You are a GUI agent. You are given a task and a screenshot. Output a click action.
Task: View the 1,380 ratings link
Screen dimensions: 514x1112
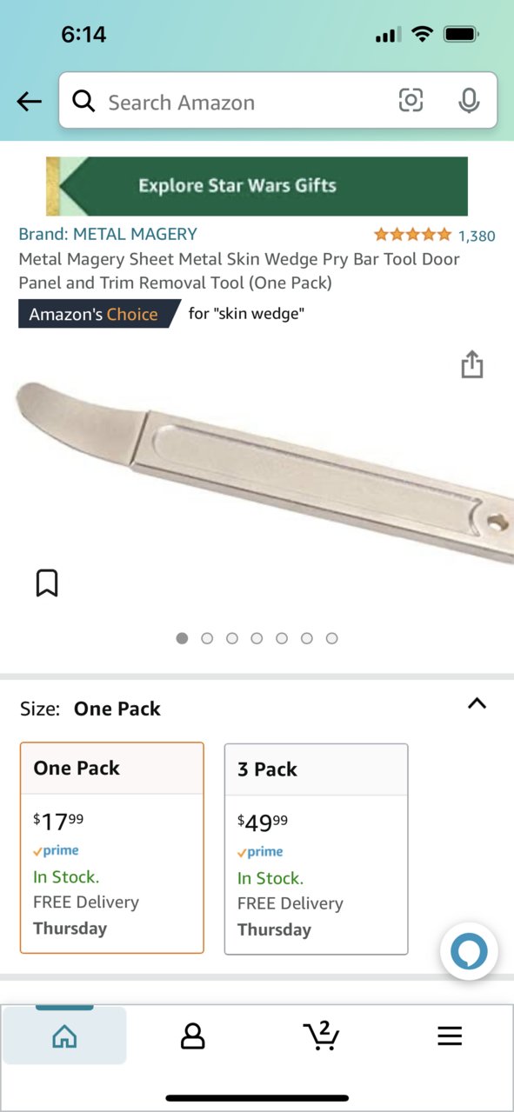click(477, 236)
